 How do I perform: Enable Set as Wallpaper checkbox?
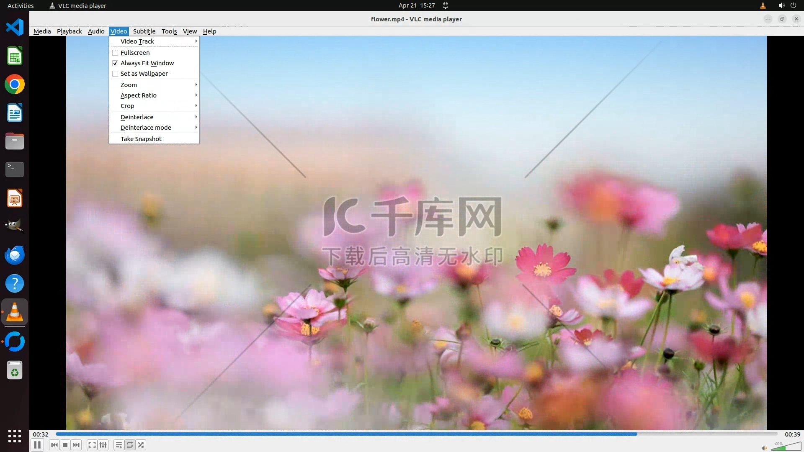[x=115, y=74]
